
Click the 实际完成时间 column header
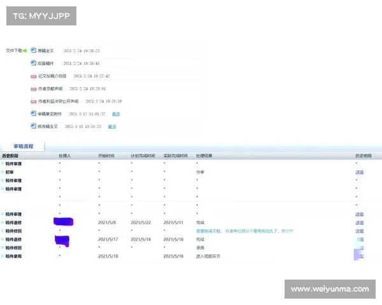tap(176, 156)
